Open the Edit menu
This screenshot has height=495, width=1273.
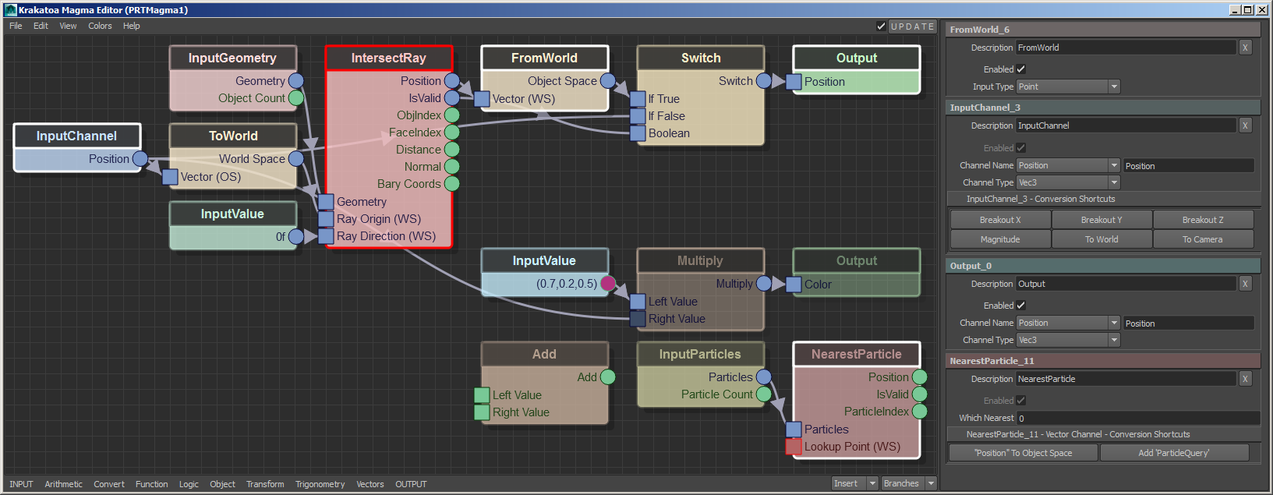tap(41, 26)
